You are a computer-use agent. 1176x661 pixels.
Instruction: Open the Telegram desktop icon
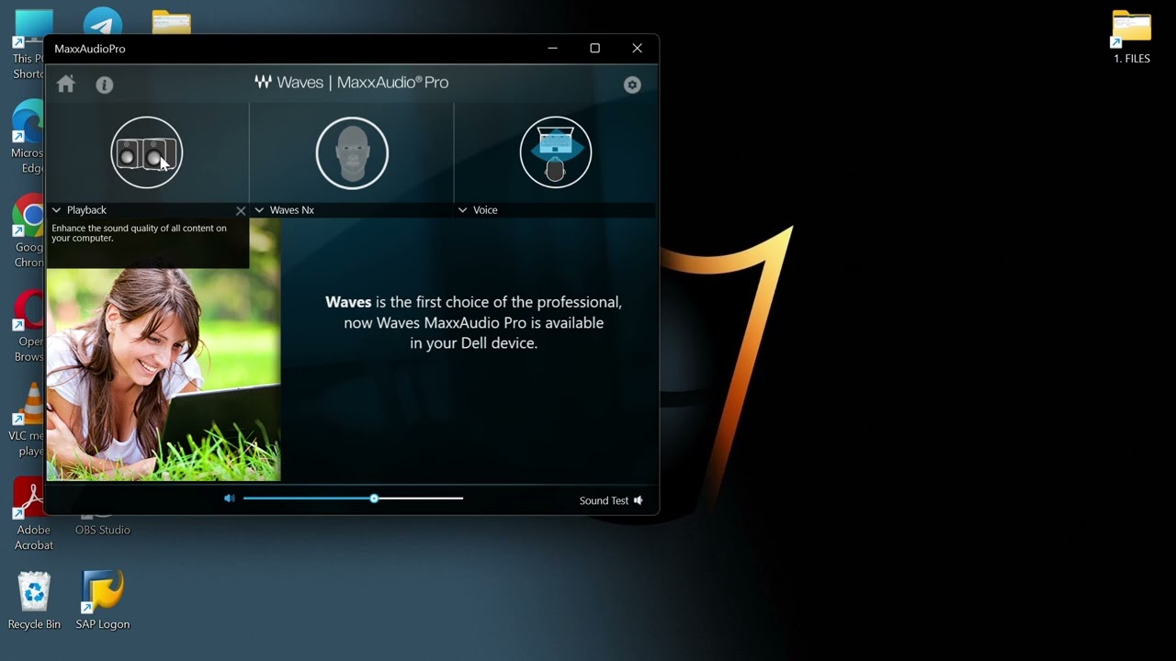pos(103,22)
